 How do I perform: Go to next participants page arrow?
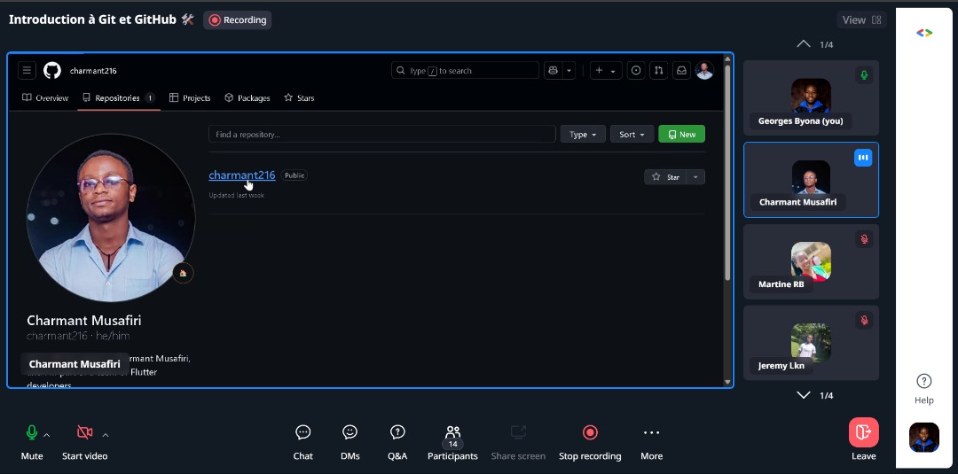(804, 395)
